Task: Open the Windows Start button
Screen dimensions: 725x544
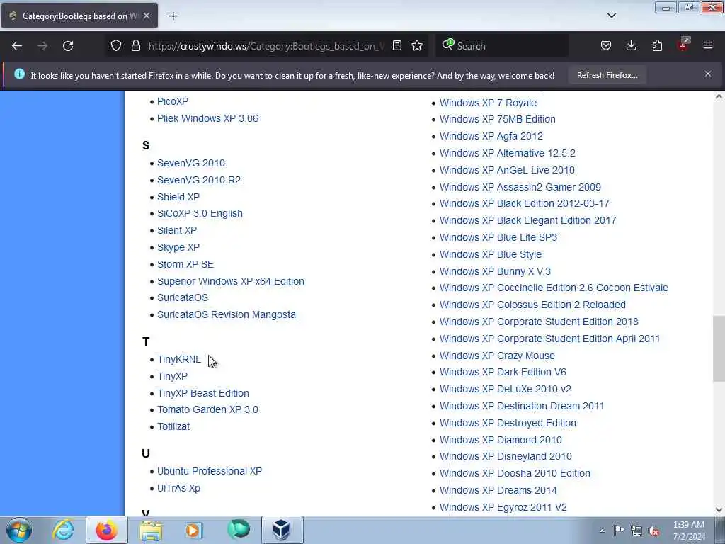Action: pyautogui.click(x=19, y=530)
